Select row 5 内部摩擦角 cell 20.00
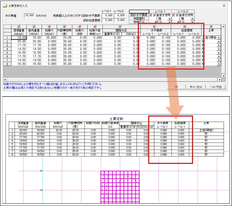Screen dimensions: 232x206 (64, 52)
